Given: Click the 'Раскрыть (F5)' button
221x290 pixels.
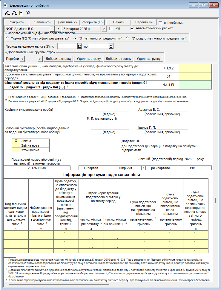Looking at the screenshot, I should pyautogui.click(x=93, y=22).
